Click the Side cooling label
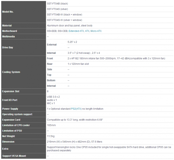174x160 pixels. coord(50,69)
